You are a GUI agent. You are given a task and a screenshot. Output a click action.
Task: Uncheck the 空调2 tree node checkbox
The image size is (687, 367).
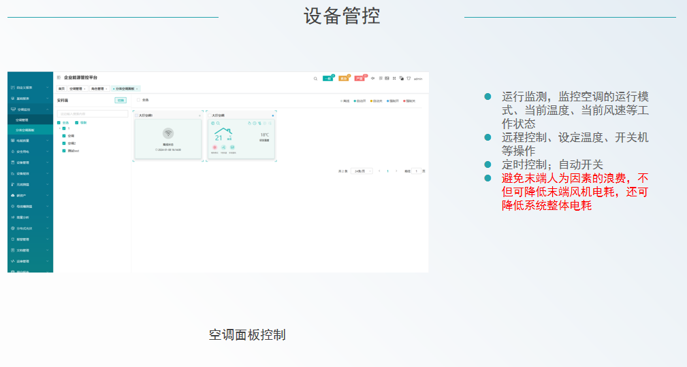click(x=64, y=143)
